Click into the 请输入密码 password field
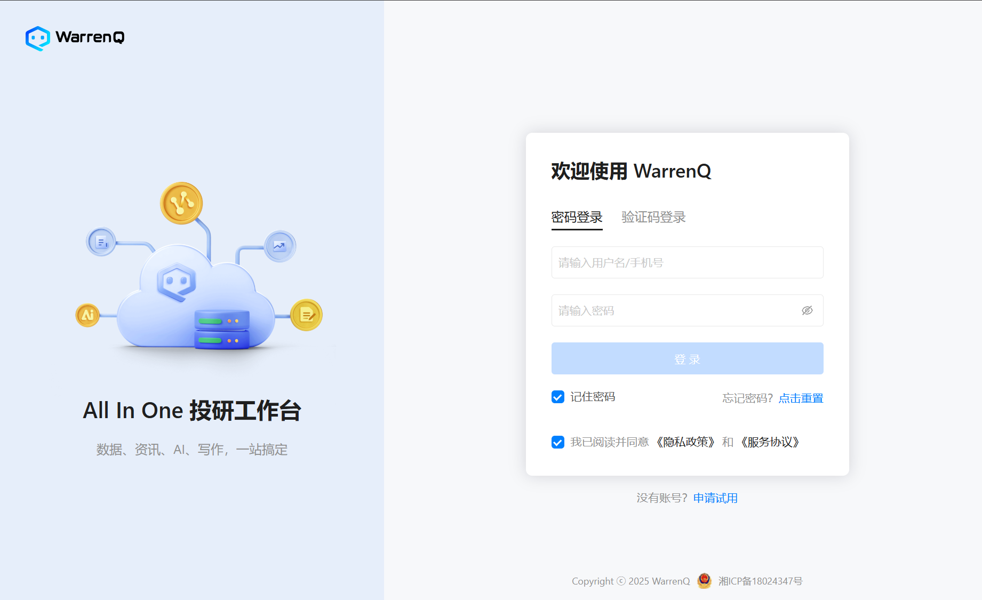Screen dimensions: 982x600 [675, 310]
